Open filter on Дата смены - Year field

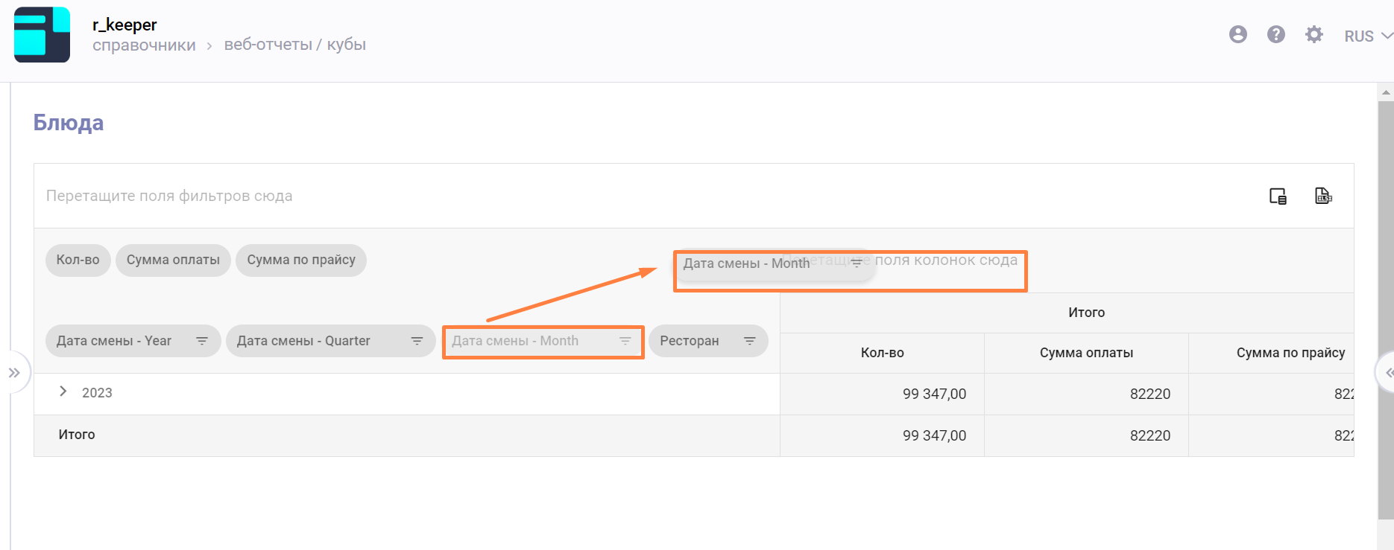tap(201, 341)
